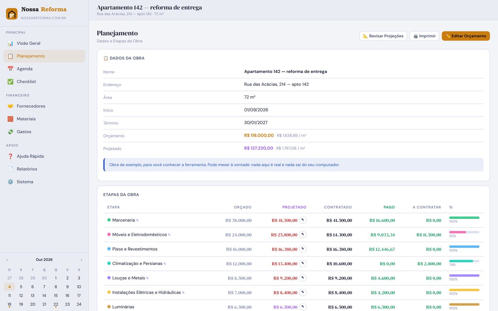Screen dimensions: 498x311
Task: Click small pencil beside Louças e Metais name
Action: pos(147,279)
